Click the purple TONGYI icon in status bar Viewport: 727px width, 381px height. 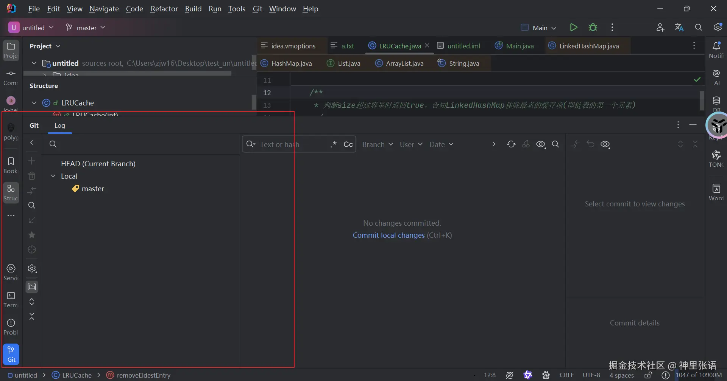coord(528,375)
